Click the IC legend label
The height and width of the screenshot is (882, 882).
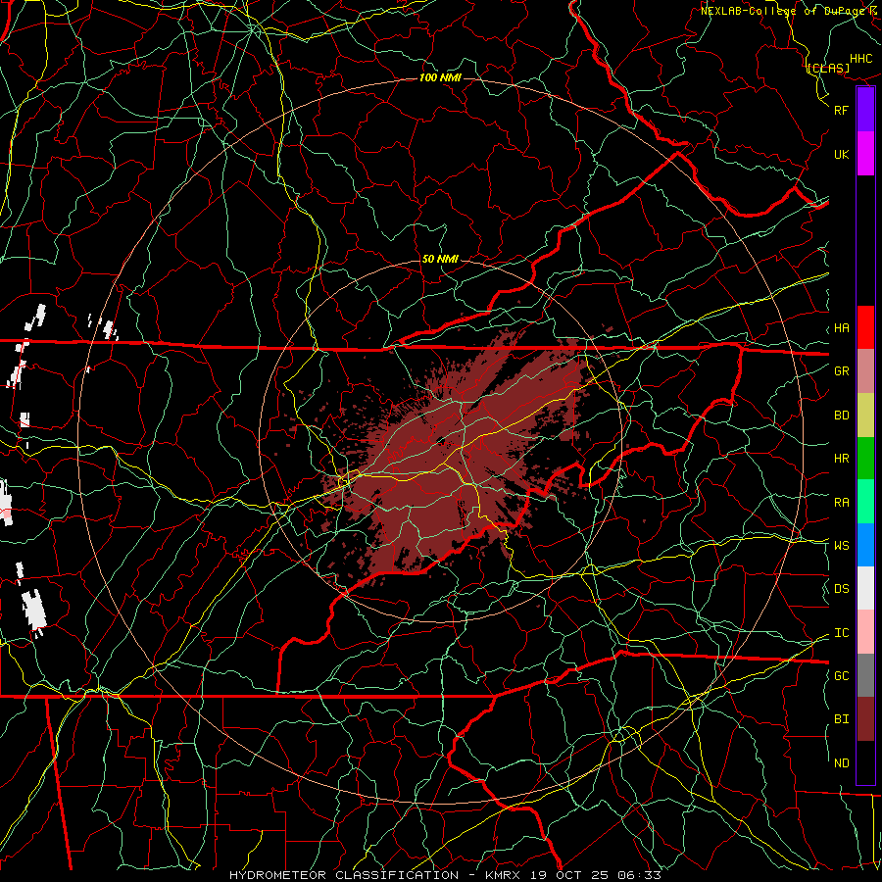click(x=841, y=633)
